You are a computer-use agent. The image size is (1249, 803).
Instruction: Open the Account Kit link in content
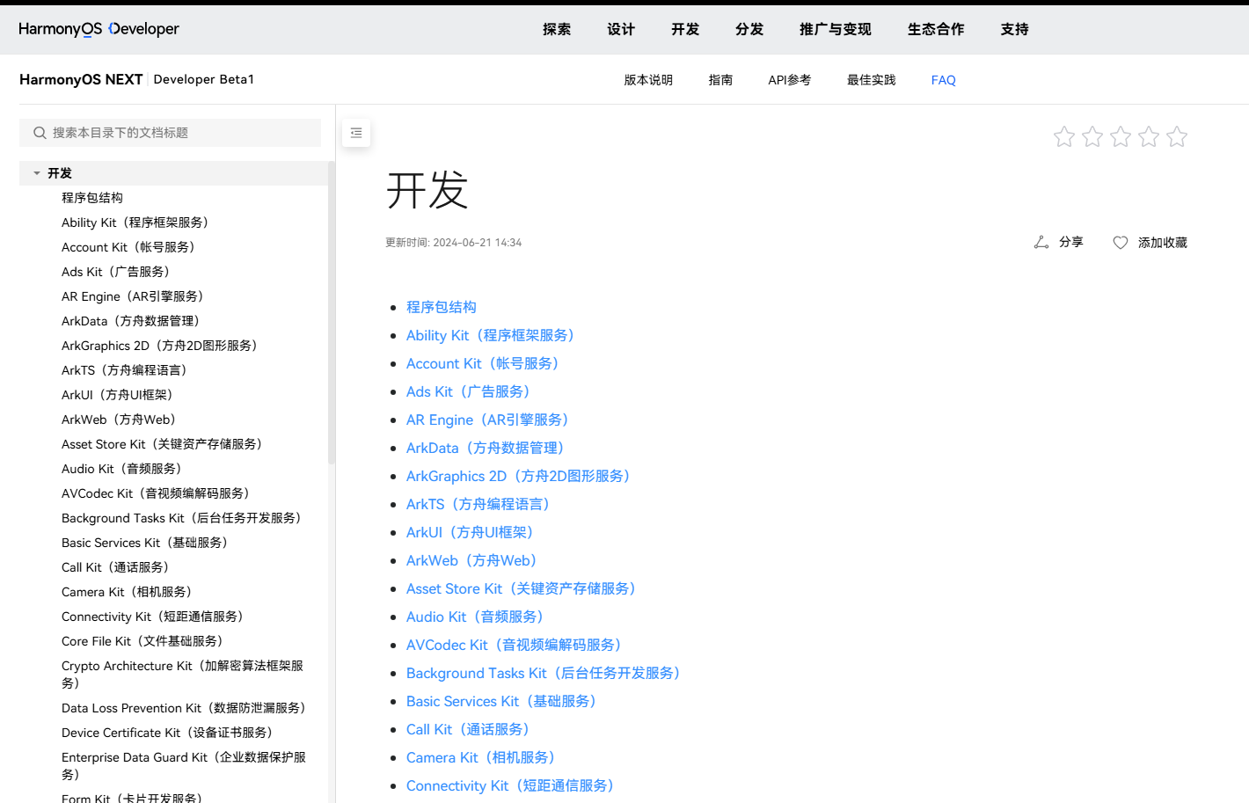coord(486,363)
